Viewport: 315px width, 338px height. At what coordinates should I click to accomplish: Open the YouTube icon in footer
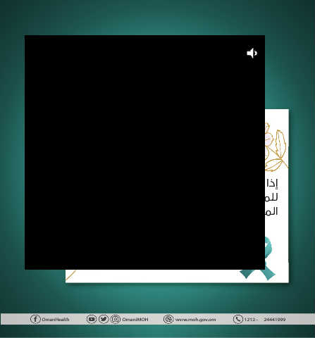coord(92,319)
